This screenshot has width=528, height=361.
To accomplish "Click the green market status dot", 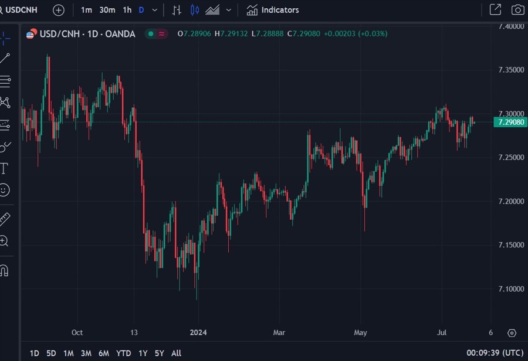I will click(151, 34).
